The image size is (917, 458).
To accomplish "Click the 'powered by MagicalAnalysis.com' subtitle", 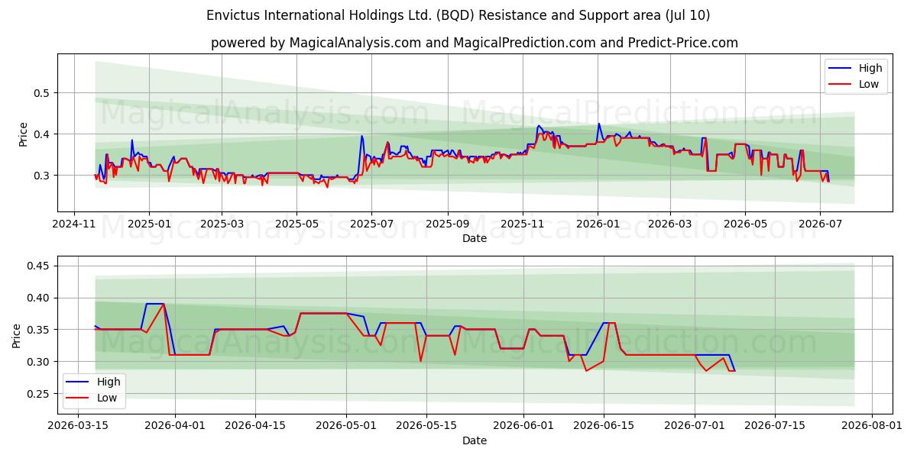I will click(x=475, y=43).
